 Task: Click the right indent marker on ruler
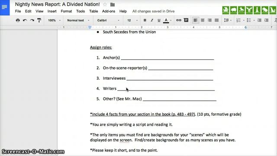[x=245, y=27]
